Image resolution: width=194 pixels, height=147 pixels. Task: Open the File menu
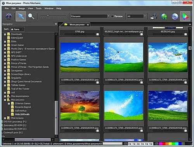point(7,9)
